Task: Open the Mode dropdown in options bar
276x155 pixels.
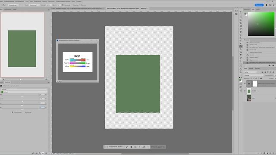Action: click(x=34, y=5)
